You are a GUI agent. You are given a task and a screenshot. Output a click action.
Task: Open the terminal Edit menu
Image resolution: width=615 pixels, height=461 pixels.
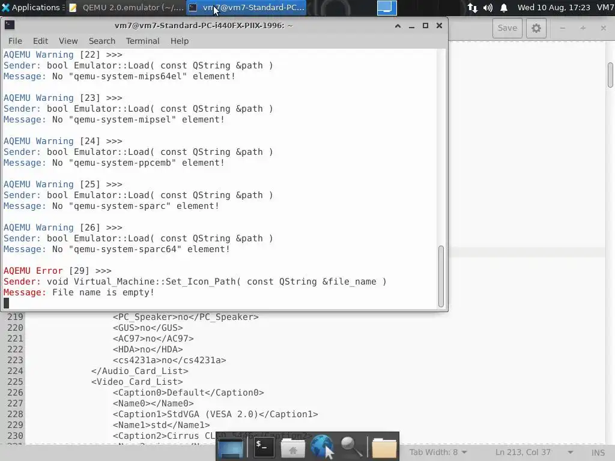tap(40, 41)
